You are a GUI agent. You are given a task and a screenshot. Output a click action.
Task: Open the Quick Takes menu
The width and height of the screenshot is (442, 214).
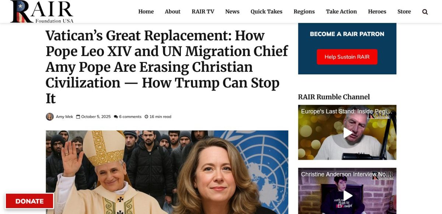[x=266, y=11]
